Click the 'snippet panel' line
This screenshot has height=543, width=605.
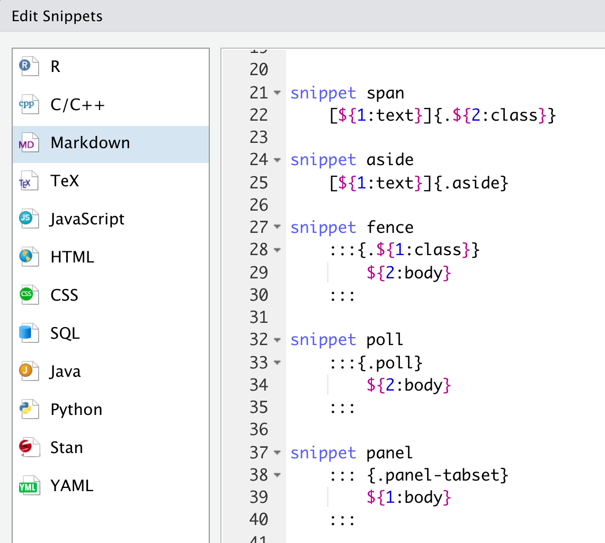[351, 453]
